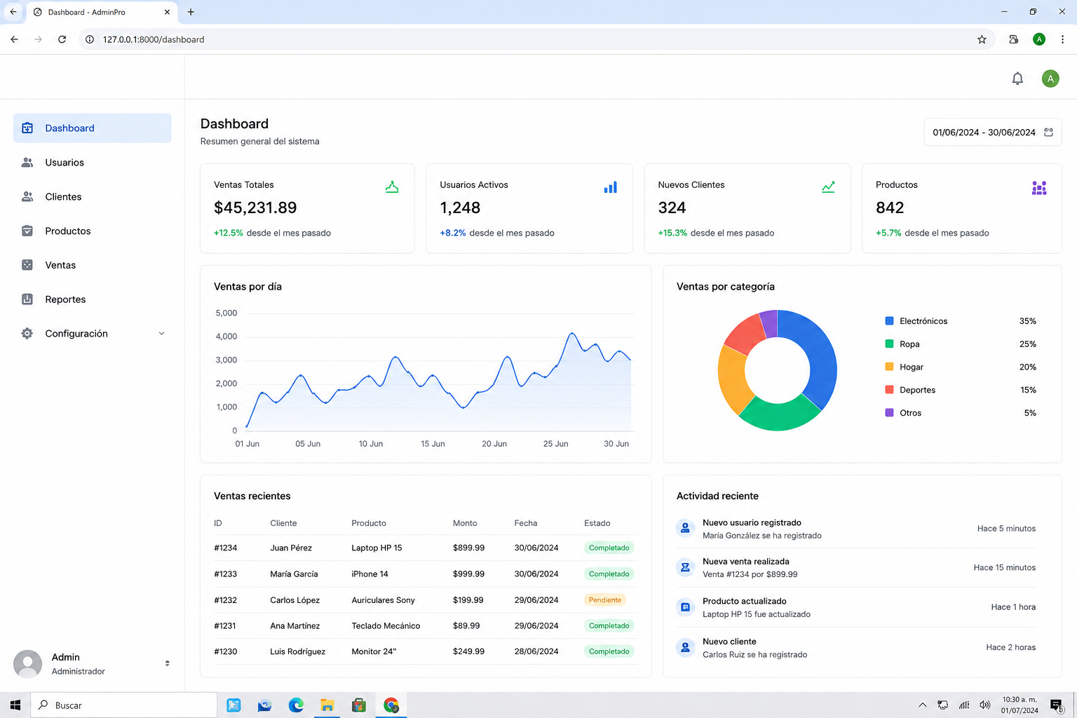Screen dimensions: 1077x718
Task: Click the Ventas sidebar icon
Action: (27, 265)
